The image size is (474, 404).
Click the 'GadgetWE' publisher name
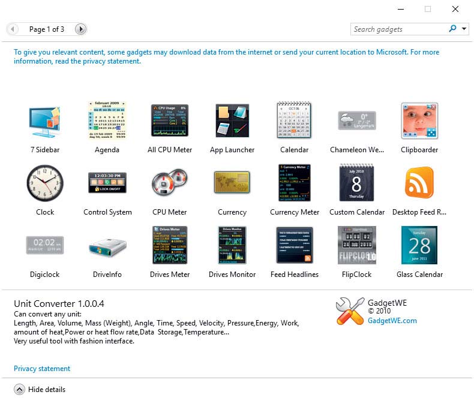point(387,303)
